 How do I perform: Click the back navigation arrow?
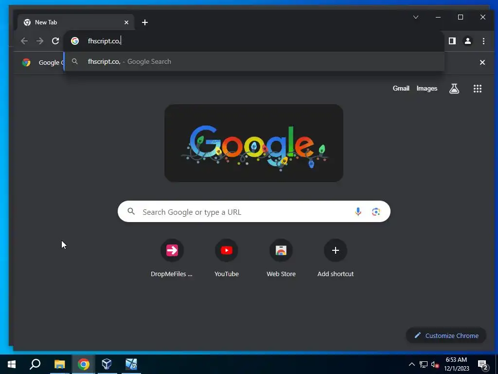24,41
